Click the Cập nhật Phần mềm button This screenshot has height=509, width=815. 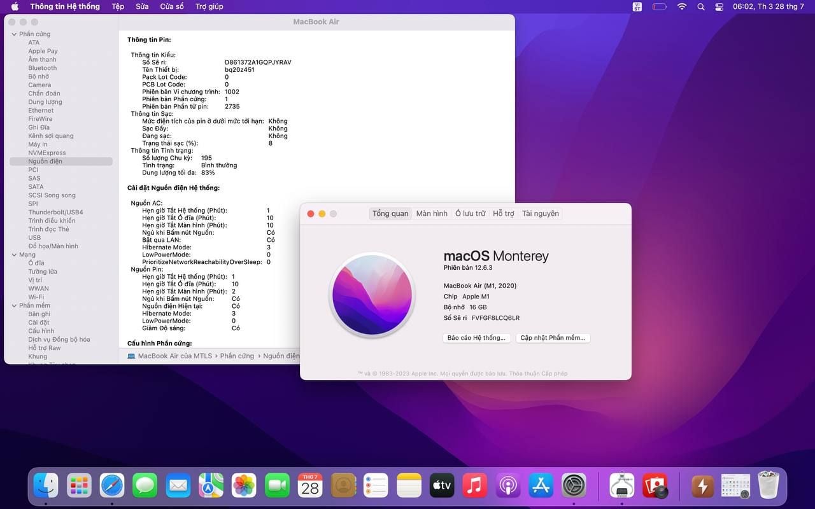tap(553, 338)
